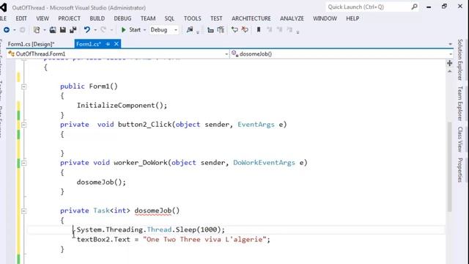Click the Open File toolbar icon
Screen dimensions: 469x264
[53, 29]
